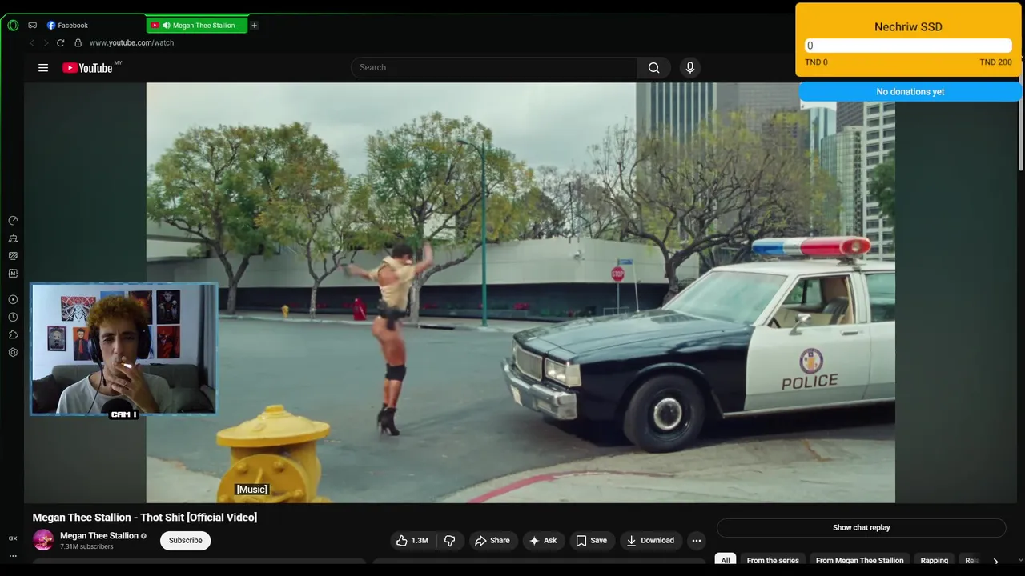Select the From Megan Thee Stallion chip
This screenshot has height=576, width=1025.
pyautogui.click(x=860, y=561)
